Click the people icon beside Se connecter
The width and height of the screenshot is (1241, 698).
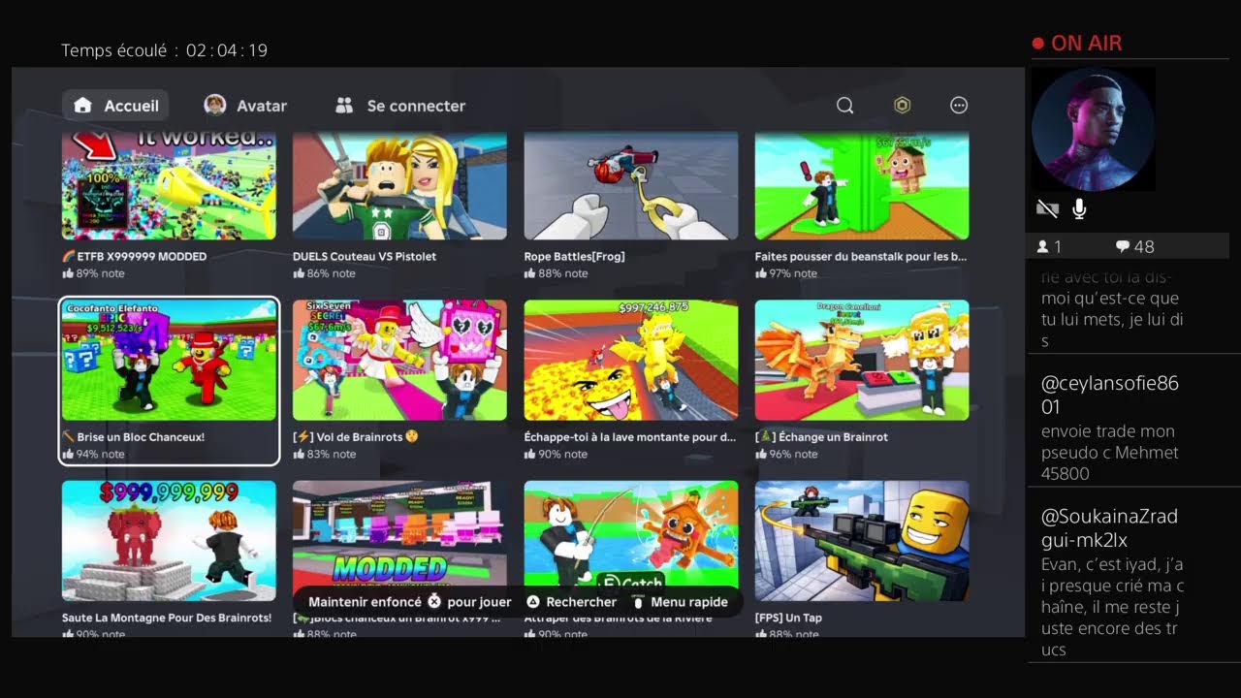point(344,106)
